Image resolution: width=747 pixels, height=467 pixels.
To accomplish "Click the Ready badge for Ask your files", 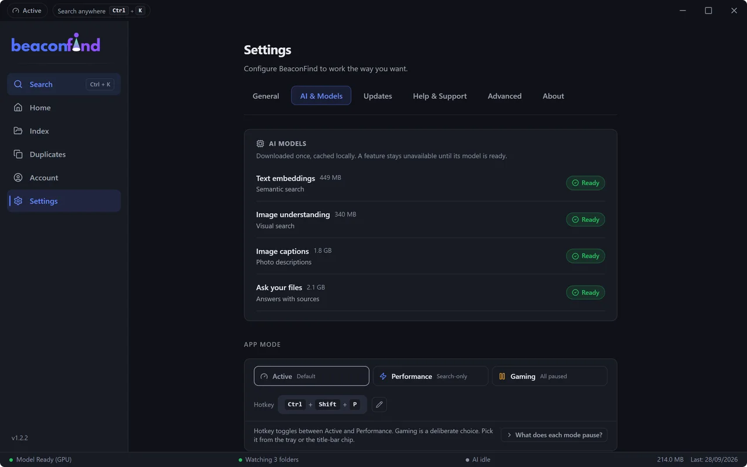I will [x=585, y=292].
